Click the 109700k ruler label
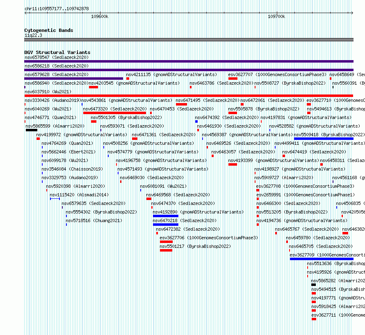Image resolution: width=365 pixels, height=335 pixels. [x=276, y=16]
